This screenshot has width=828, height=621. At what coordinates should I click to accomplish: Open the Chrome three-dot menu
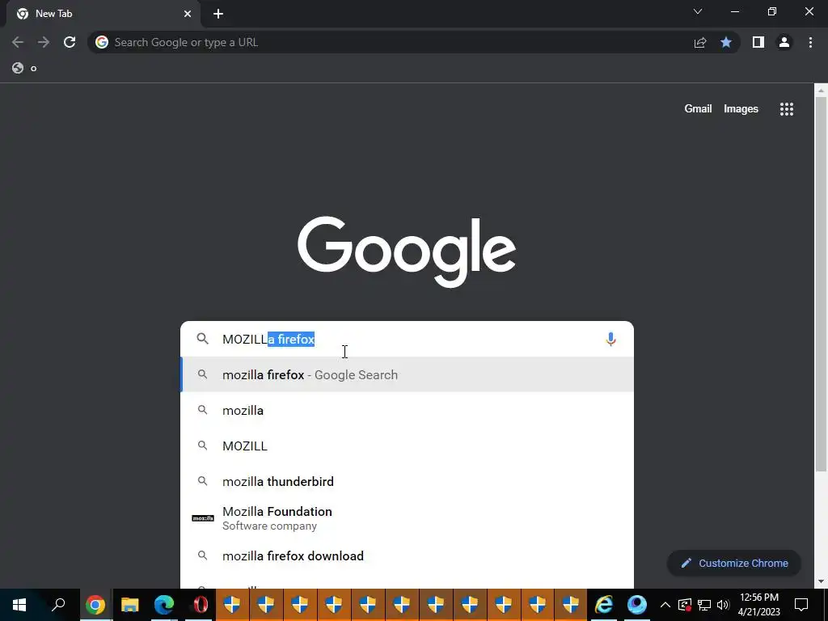pos(810,42)
